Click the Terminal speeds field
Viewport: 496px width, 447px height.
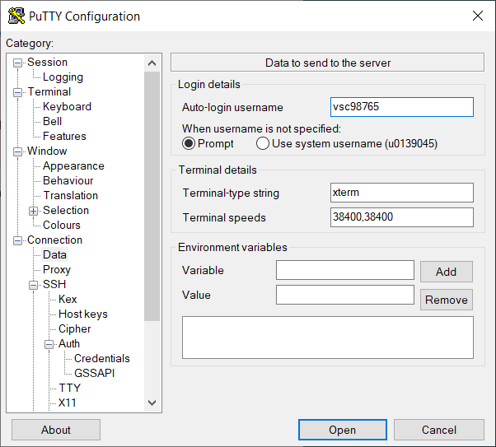[402, 217]
